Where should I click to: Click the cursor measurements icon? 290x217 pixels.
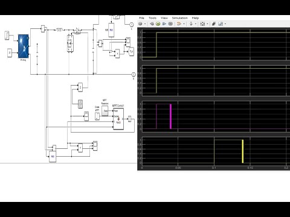[221, 24]
